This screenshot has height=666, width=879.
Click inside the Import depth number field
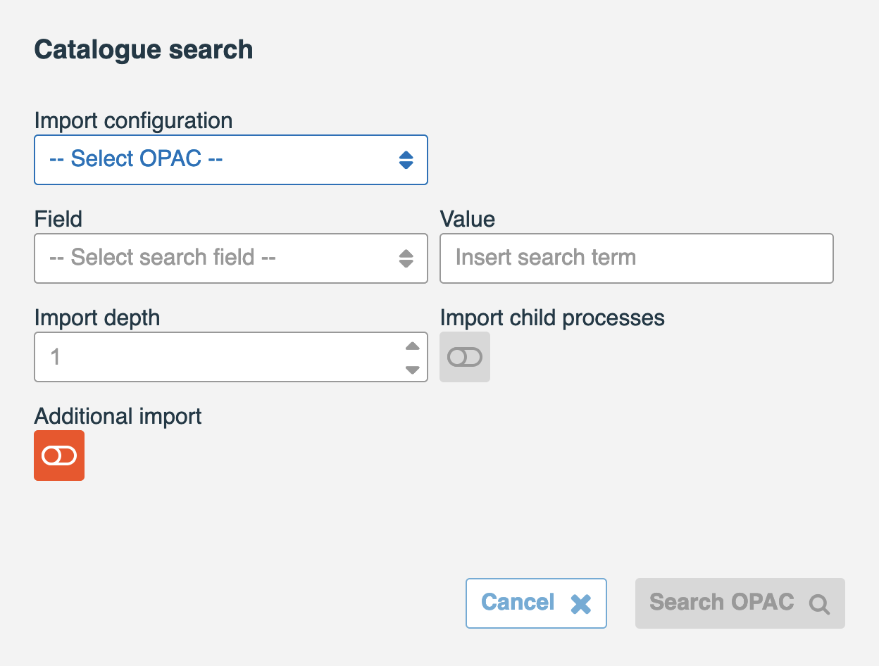coord(211,357)
